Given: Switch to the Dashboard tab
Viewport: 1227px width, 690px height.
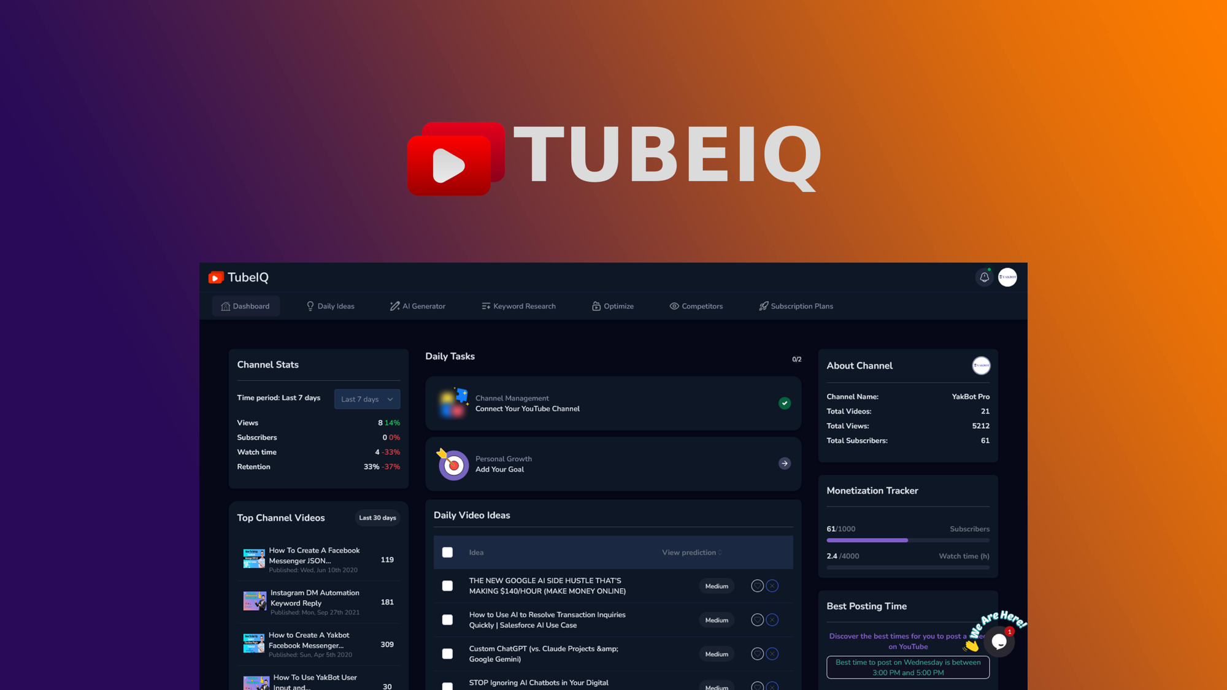Looking at the screenshot, I should point(246,306).
